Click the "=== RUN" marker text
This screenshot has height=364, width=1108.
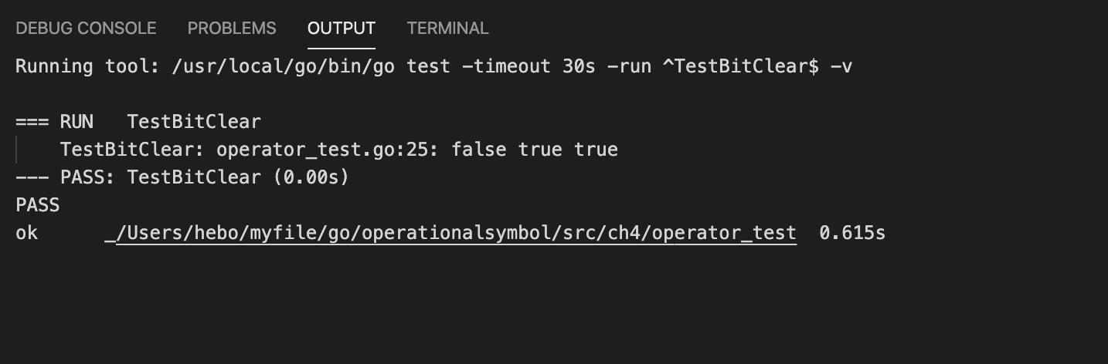coord(54,122)
